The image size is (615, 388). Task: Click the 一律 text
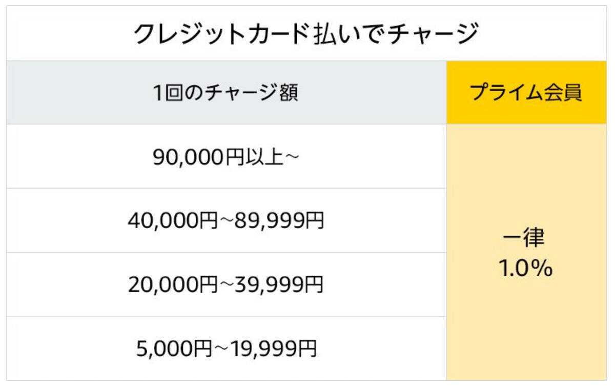pyautogui.click(x=526, y=238)
